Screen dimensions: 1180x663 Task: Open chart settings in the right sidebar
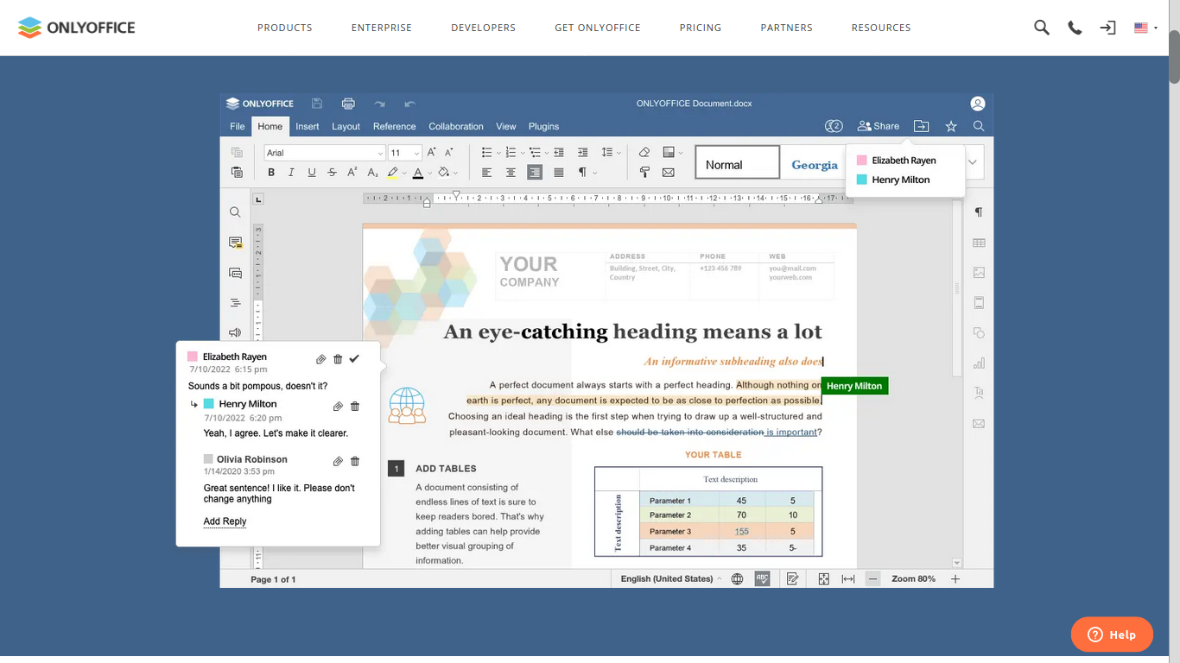pos(979,363)
